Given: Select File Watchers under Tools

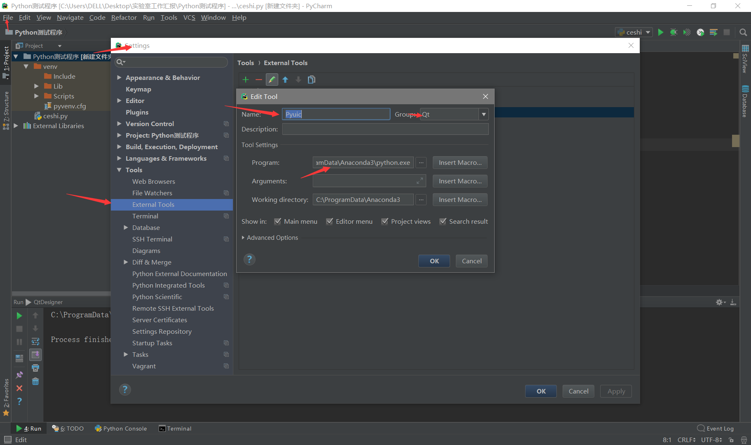Looking at the screenshot, I should 152,193.
